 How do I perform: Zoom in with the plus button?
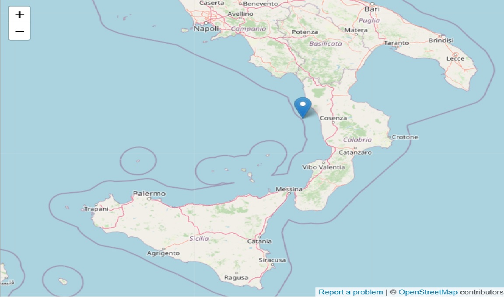coord(19,15)
